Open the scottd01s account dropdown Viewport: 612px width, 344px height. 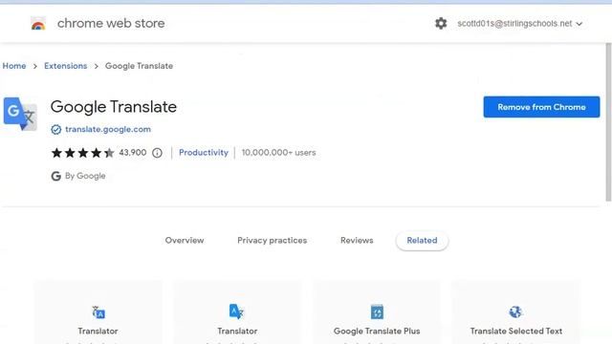520,23
